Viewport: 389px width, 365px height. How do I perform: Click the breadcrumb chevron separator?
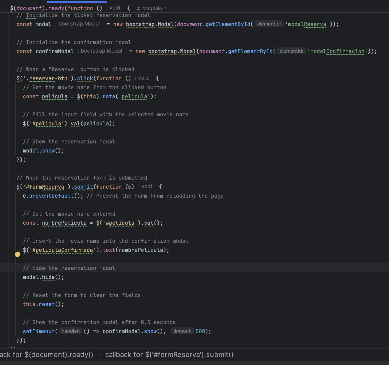[x=99, y=355]
